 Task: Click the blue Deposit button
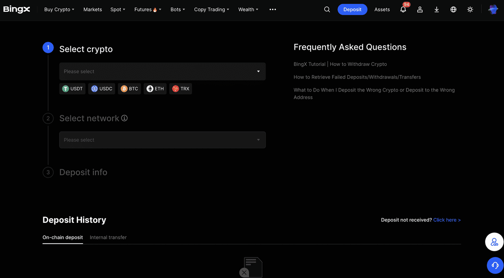(x=352, y=9)
